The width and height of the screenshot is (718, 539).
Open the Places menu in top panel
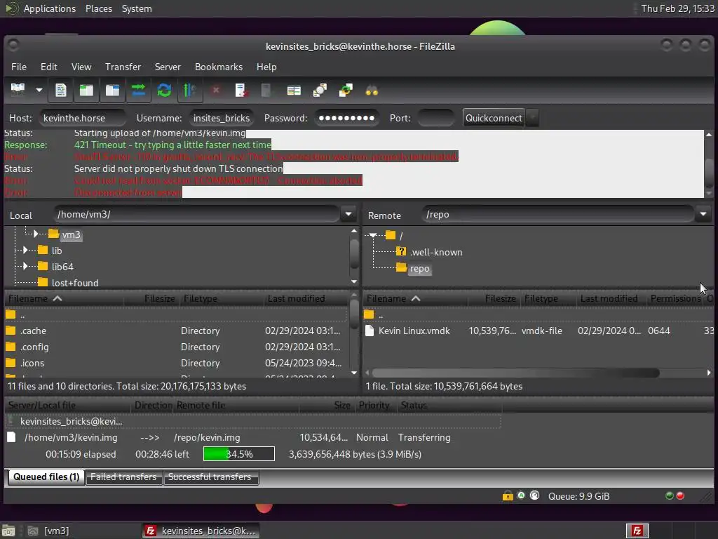click(98, 8)
